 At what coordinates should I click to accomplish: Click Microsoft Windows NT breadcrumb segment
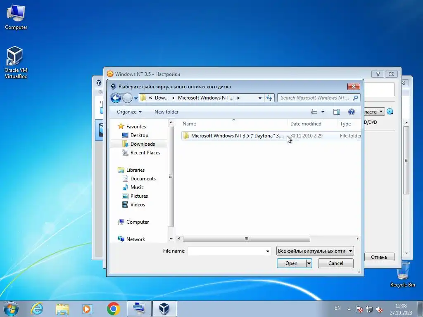206,98
